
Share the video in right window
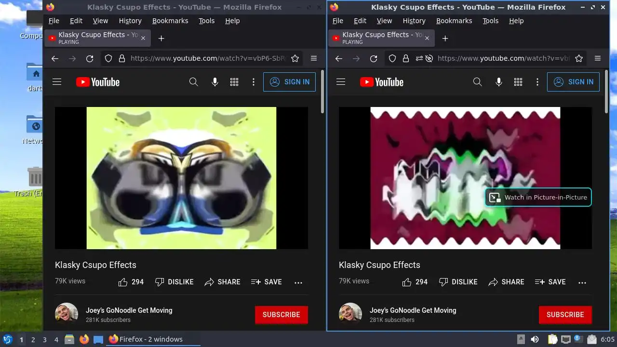[506, 282]
